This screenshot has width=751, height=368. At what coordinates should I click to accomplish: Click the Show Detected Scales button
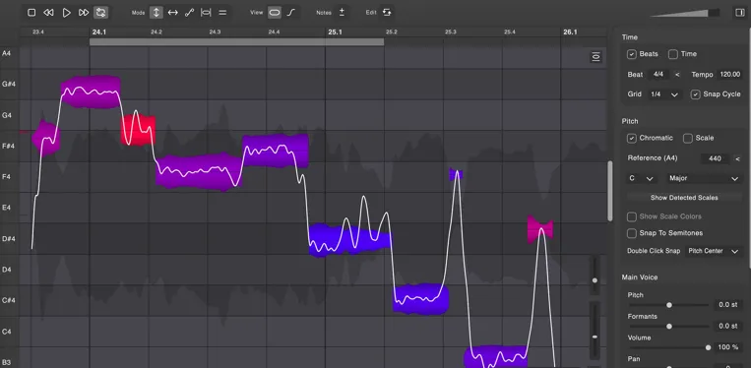[684, 198]
